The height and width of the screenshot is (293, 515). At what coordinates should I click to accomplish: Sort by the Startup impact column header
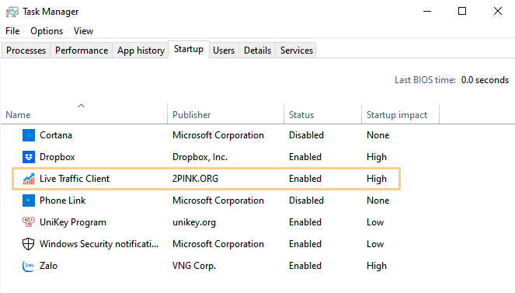click(397, 115)
